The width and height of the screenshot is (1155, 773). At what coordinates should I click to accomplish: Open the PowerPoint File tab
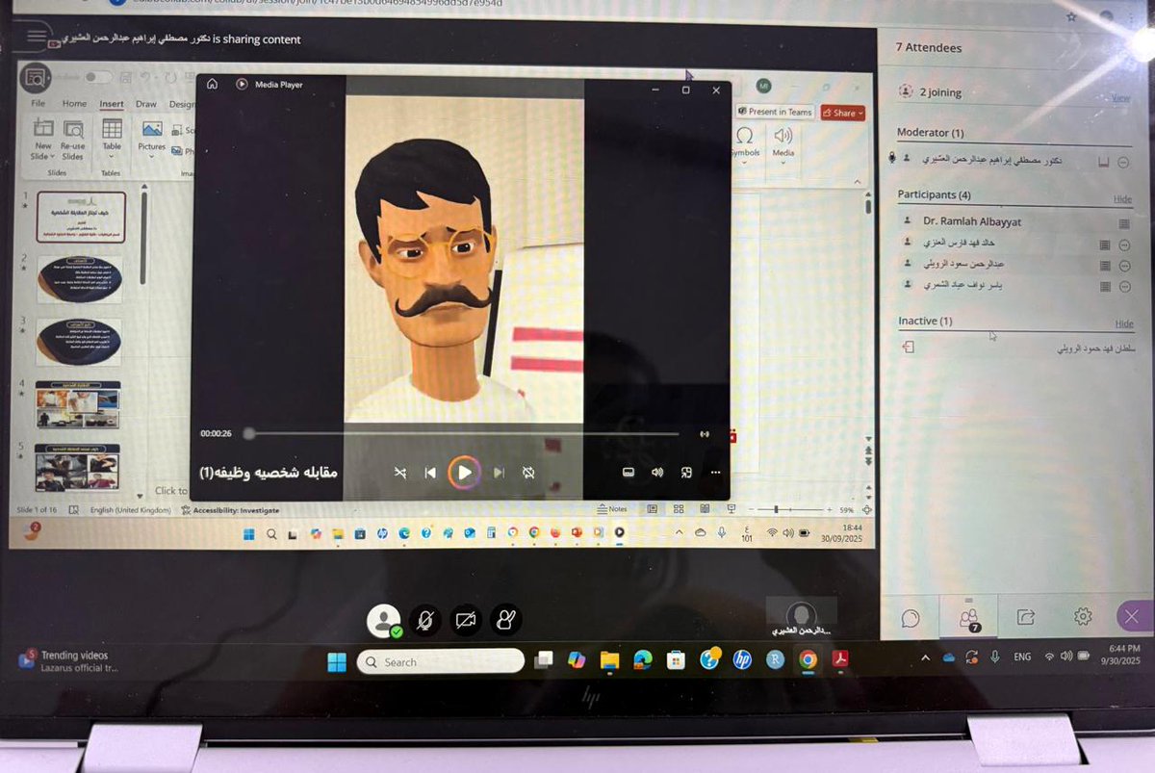click(x=38, y=104)
